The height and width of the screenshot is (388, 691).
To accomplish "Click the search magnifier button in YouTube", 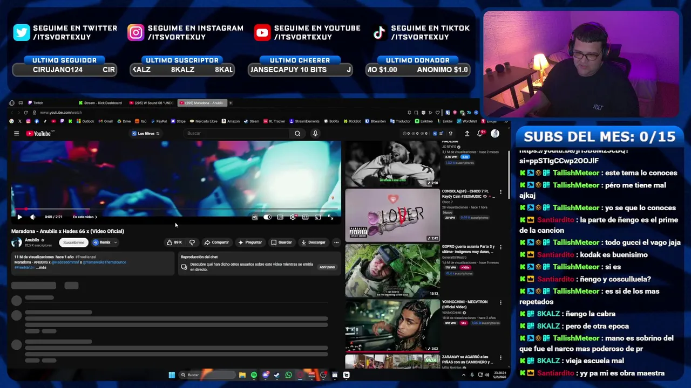I will [297, 134].
